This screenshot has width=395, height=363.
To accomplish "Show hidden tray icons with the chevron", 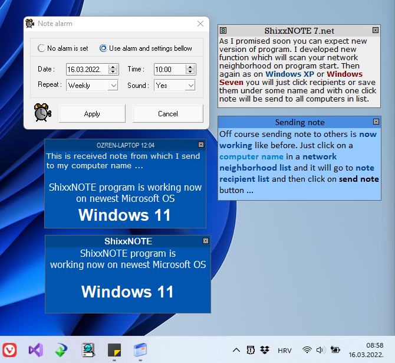I will tap(236, 350).
